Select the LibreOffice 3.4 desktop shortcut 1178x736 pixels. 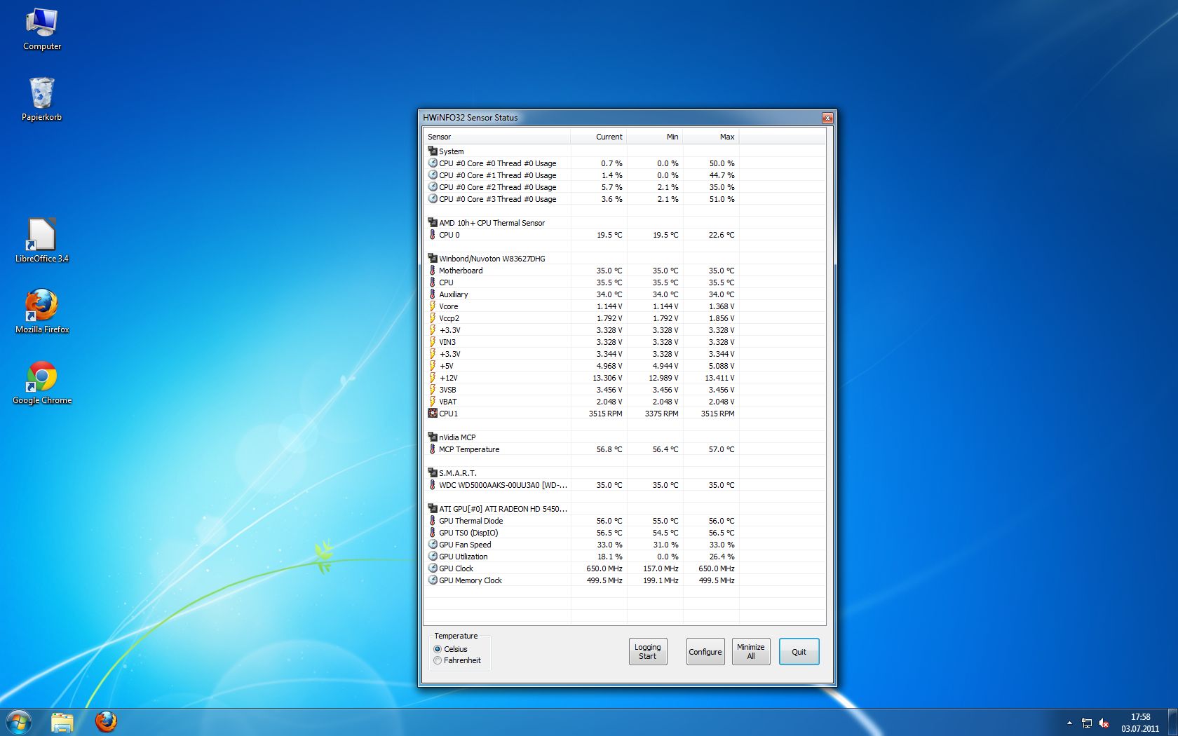42,240
